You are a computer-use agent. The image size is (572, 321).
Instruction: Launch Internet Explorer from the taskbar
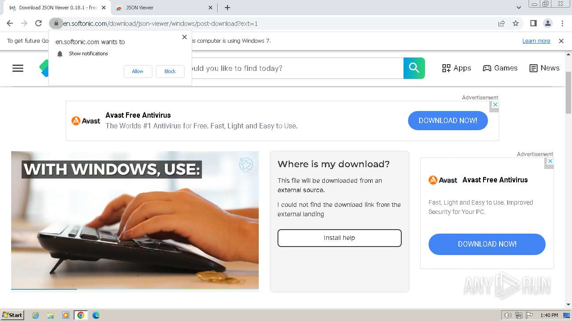(35, 315)
